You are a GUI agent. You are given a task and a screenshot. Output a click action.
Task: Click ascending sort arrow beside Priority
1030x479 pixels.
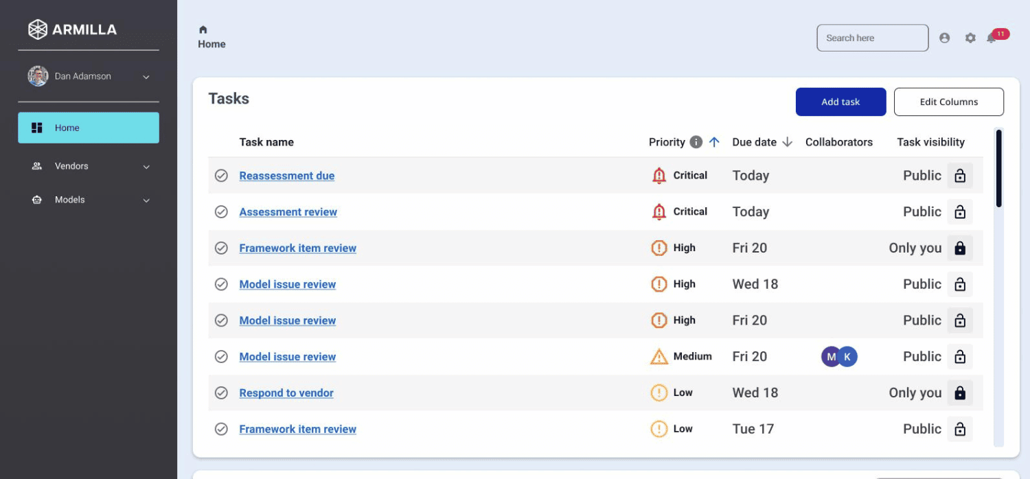pyautogui.click(x=714, y=142)
